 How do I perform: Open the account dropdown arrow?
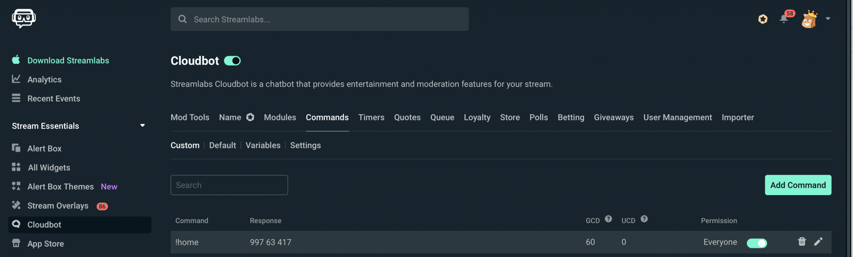(x=828, y=19)
